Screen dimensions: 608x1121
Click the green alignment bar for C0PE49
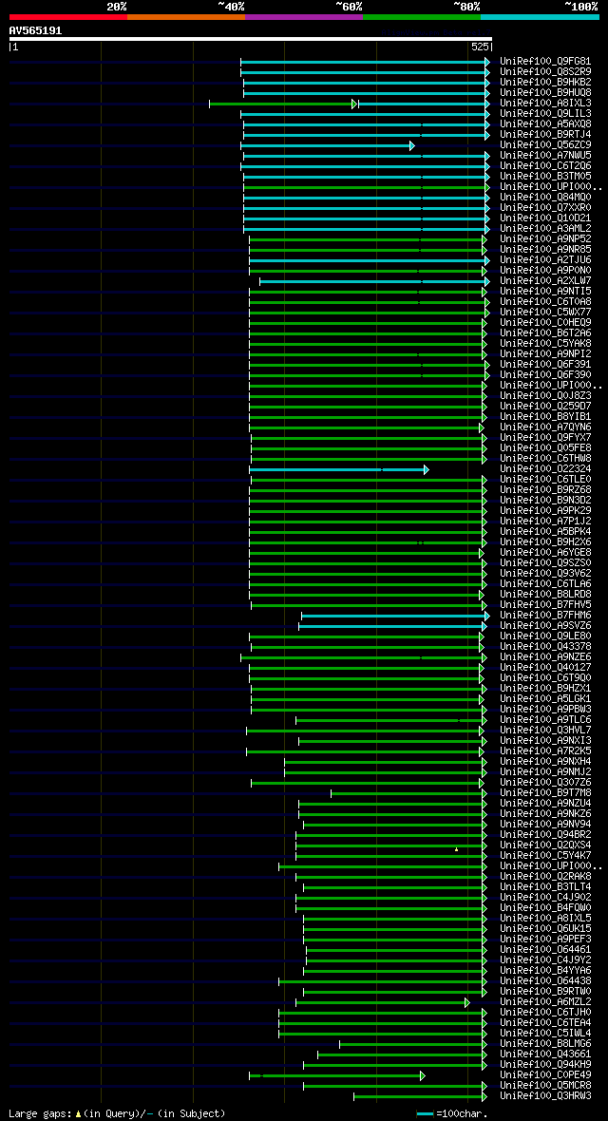(337, 1075)
